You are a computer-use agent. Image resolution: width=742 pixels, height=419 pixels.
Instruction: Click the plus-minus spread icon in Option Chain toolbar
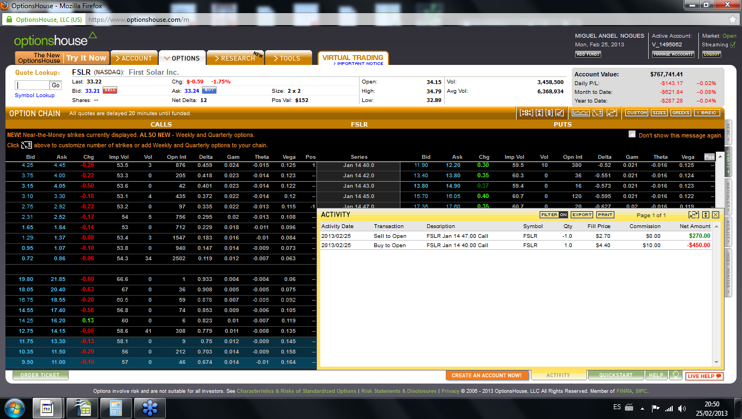click(598, 113)
